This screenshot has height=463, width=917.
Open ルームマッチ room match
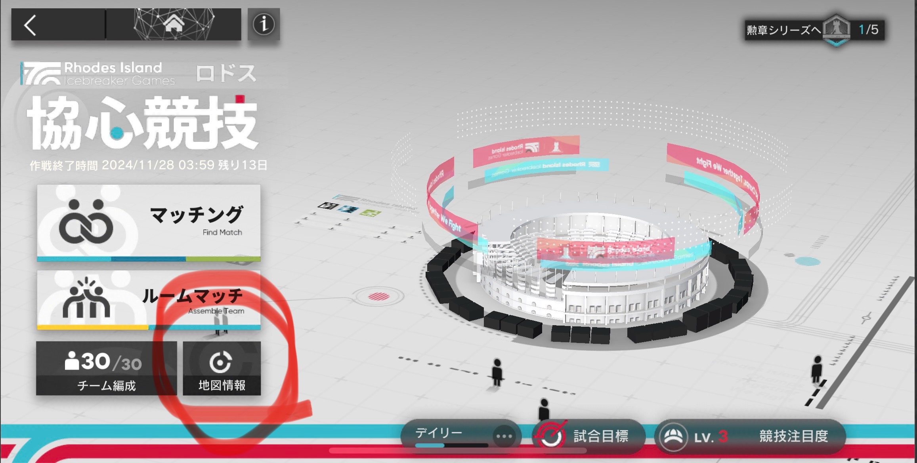point(149,300)
